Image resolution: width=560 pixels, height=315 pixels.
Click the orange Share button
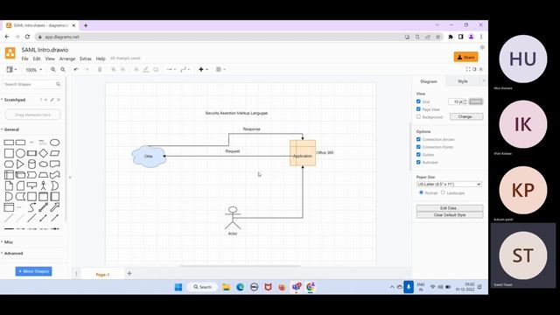[466, 57]
